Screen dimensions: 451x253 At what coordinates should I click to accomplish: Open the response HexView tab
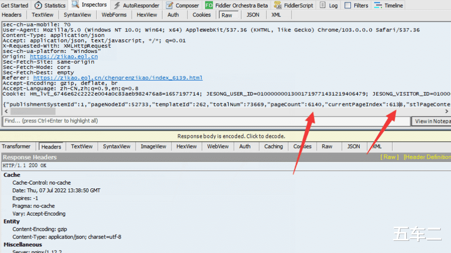pyautogui.click(x=187, y=146)
